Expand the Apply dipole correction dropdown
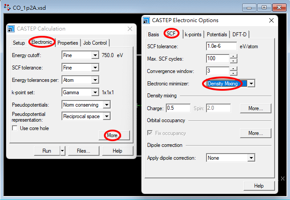The image size is (290, 200). [x=251, y=158]
